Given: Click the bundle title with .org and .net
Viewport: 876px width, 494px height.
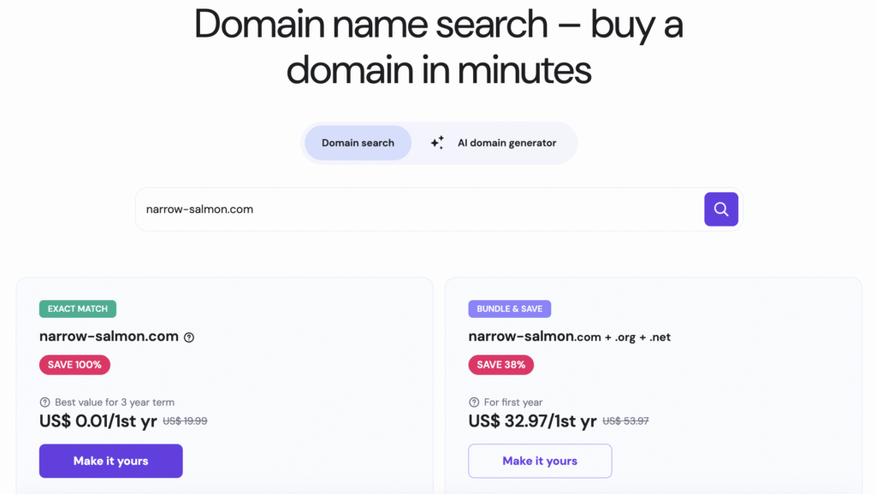Looking at the screenshot, I should (x=569, y=337).
